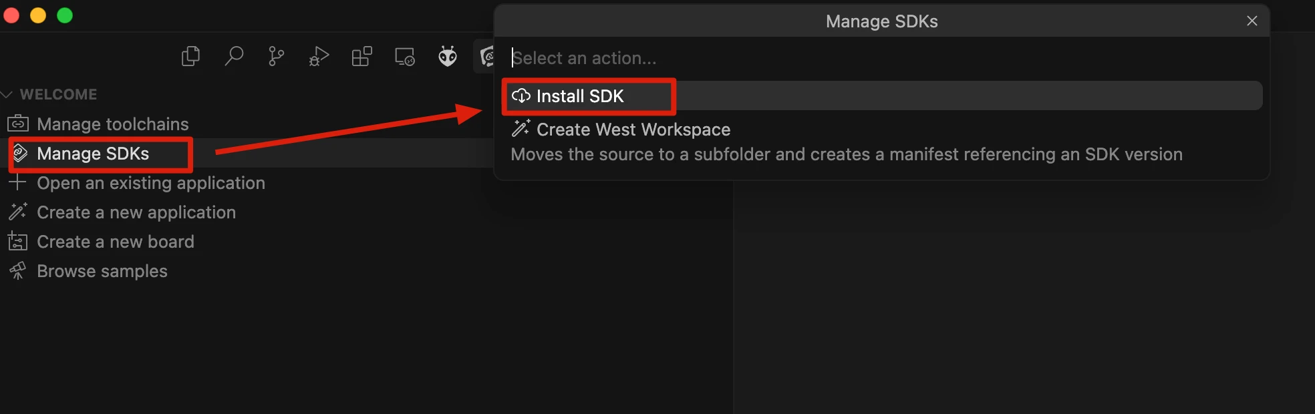
Task: Click Browse samples entry
Action: (102, 271)
